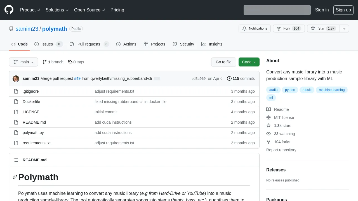
Task: Switch to the Pull requests tab
Action: tap(89, 44)
